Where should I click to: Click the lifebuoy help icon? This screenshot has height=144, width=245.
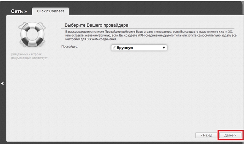coord(32,34)
